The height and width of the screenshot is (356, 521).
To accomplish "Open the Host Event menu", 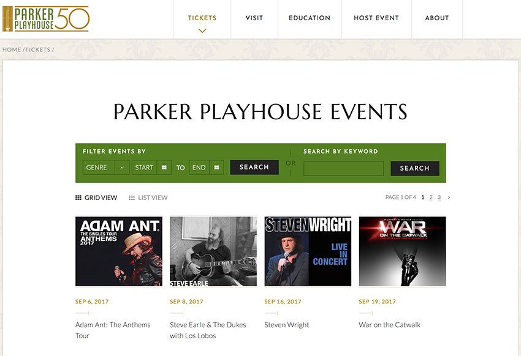I will coord(376,18).
